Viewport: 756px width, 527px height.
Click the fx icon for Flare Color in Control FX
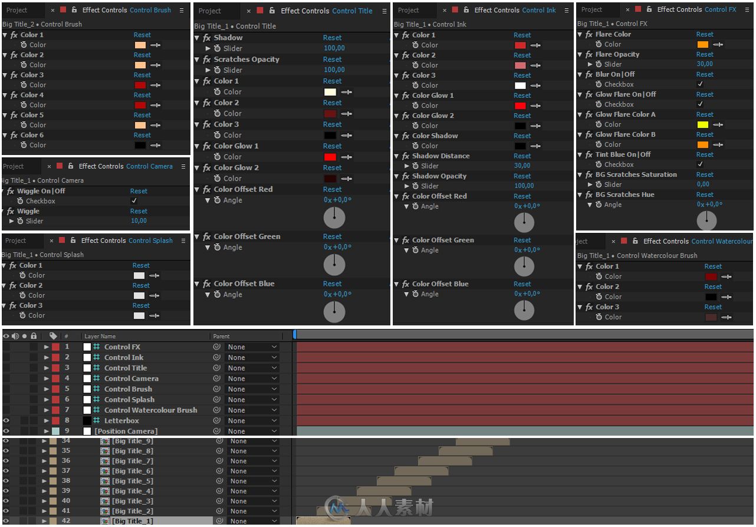(589, 34)
